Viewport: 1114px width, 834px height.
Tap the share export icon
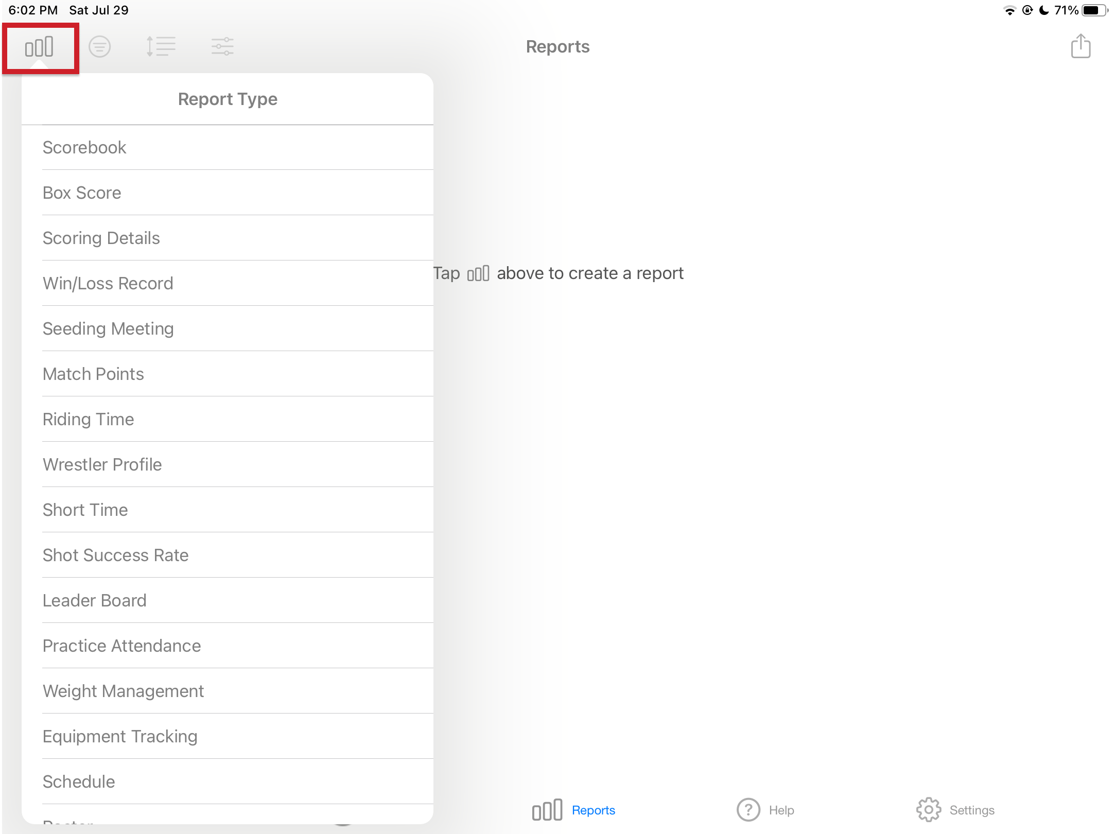(1081, 46)
